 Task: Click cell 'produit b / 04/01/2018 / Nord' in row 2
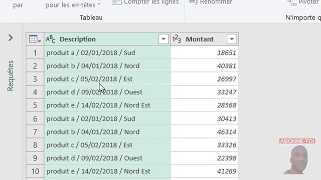coord(107,66)
